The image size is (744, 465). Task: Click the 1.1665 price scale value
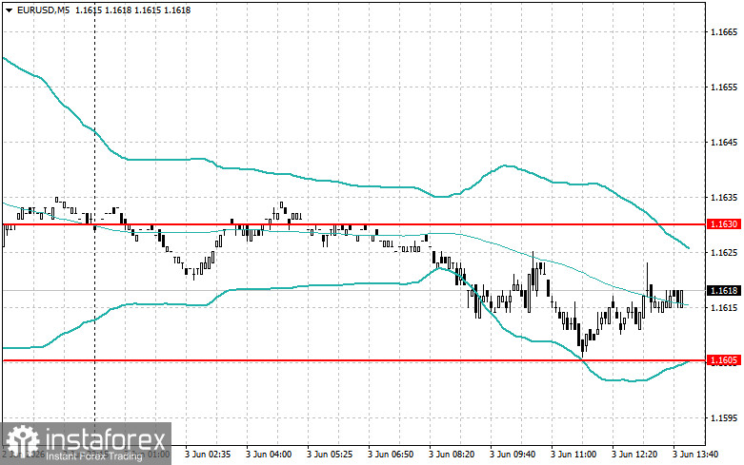[724, 31]
